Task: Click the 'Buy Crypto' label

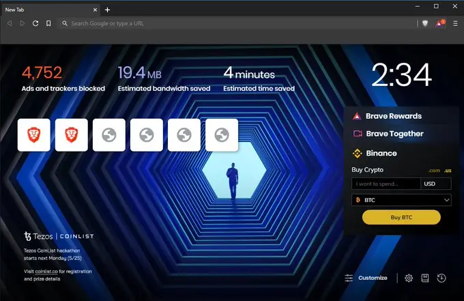Action: 368,170
